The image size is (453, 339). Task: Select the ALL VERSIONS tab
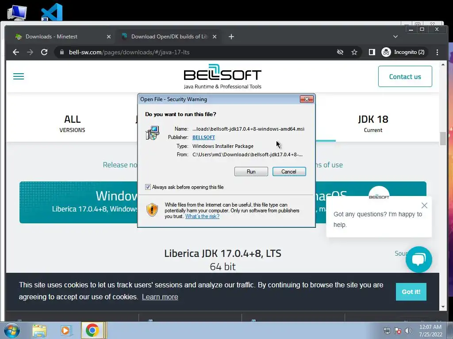coord(72,124)
